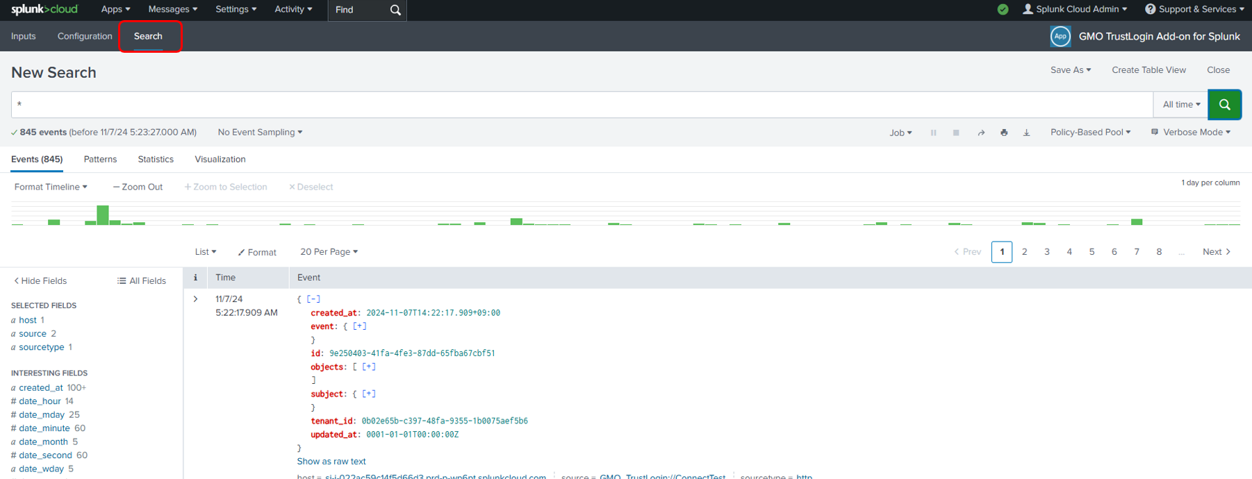Click Next page link

tap(1217, 252)
